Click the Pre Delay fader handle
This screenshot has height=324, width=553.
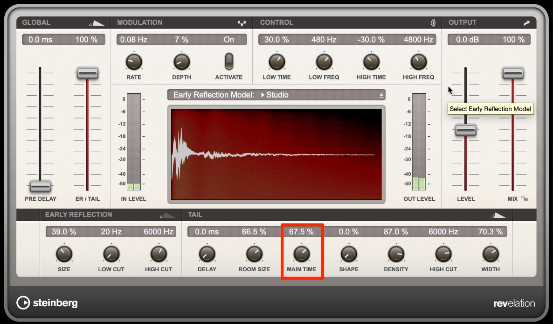[40, 186]
